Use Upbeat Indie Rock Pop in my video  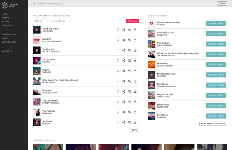[x=216, y=23]
